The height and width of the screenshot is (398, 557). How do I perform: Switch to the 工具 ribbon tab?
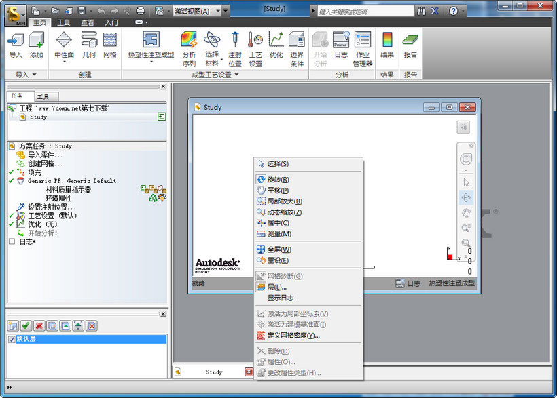64,22
